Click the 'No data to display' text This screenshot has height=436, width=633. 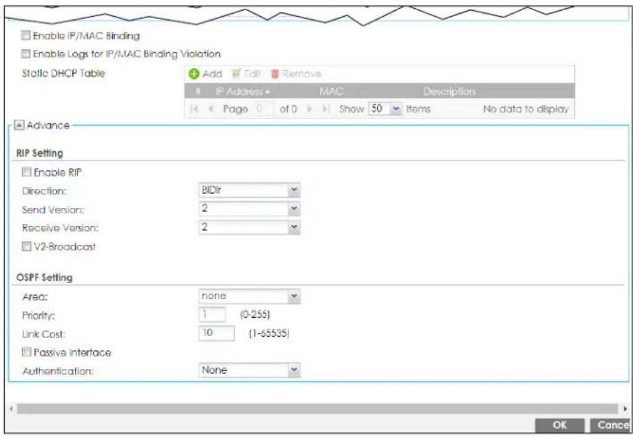[x=526, y=109]
